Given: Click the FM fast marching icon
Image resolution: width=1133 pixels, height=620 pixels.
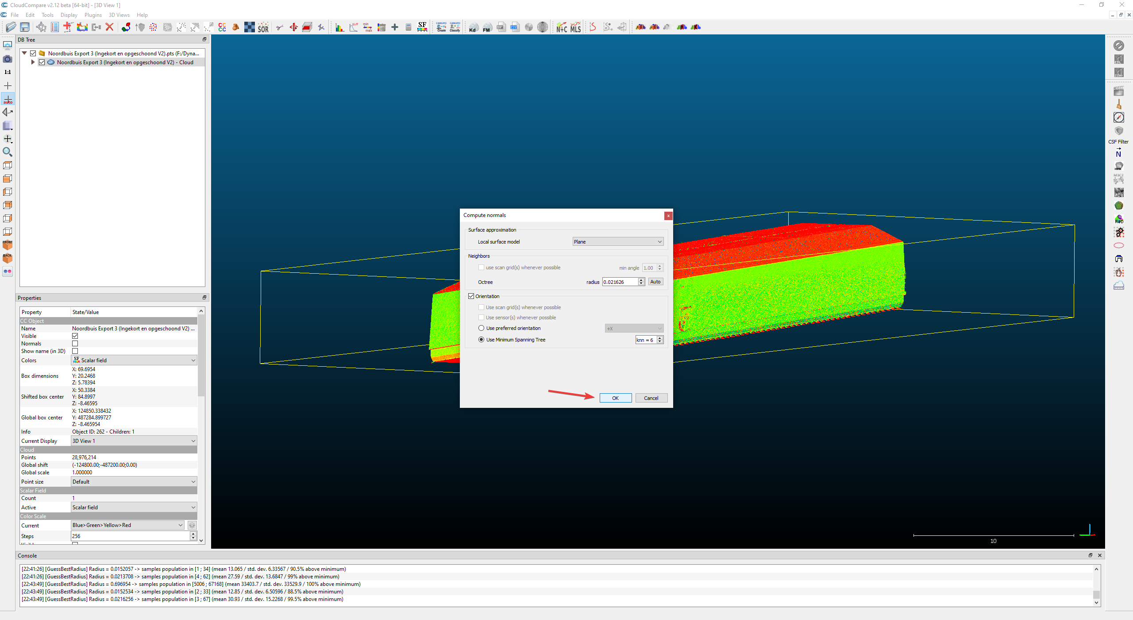Looking at the screenshot, I should pos(487,27).
